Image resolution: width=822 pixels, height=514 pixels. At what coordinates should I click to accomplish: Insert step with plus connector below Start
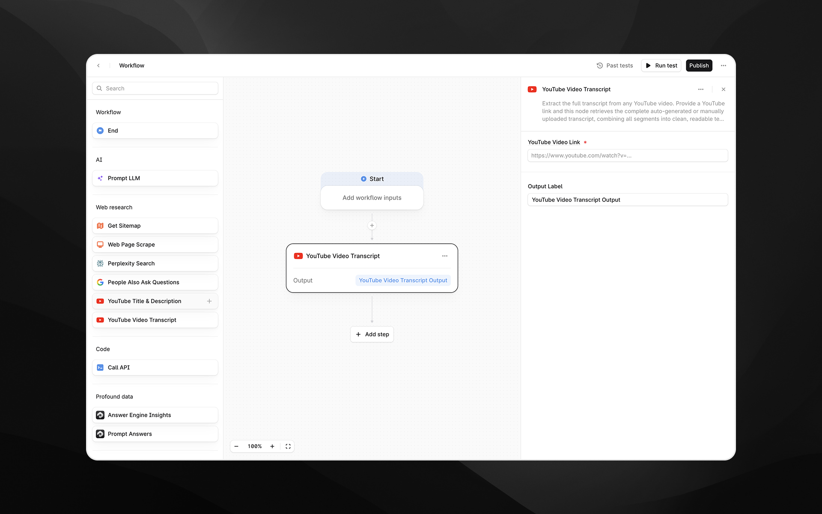372,225
